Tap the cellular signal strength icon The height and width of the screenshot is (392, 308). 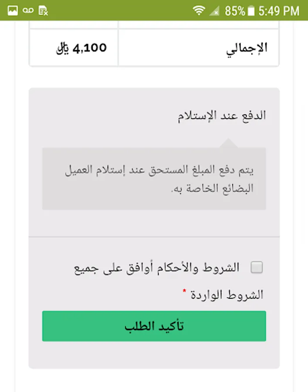tap(214, 10)
